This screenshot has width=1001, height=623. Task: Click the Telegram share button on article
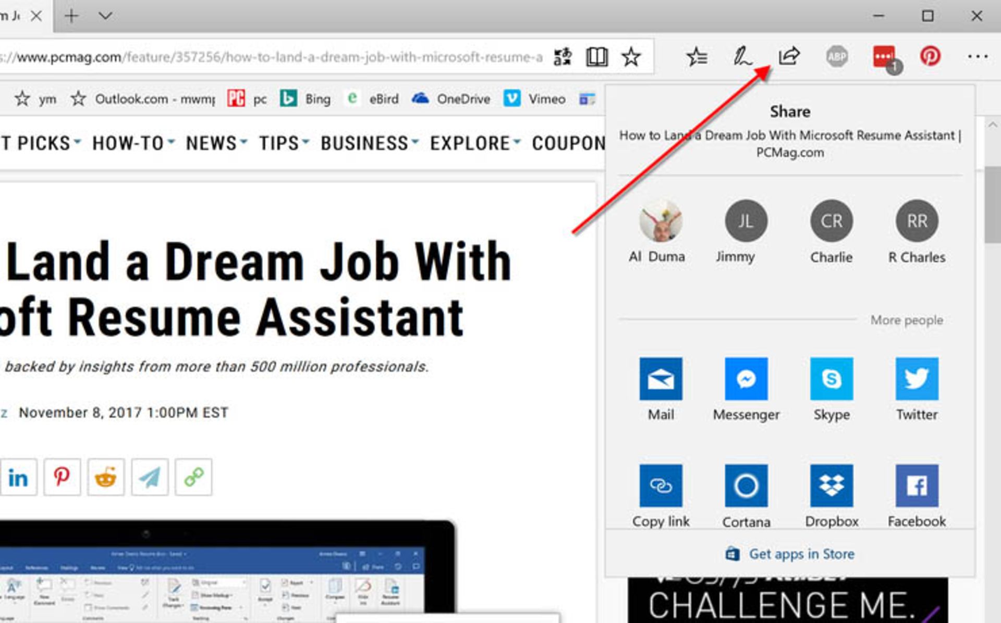(150, 477)
